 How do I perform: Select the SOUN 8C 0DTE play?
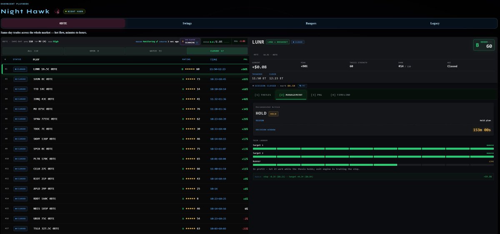tap(125, 79)
